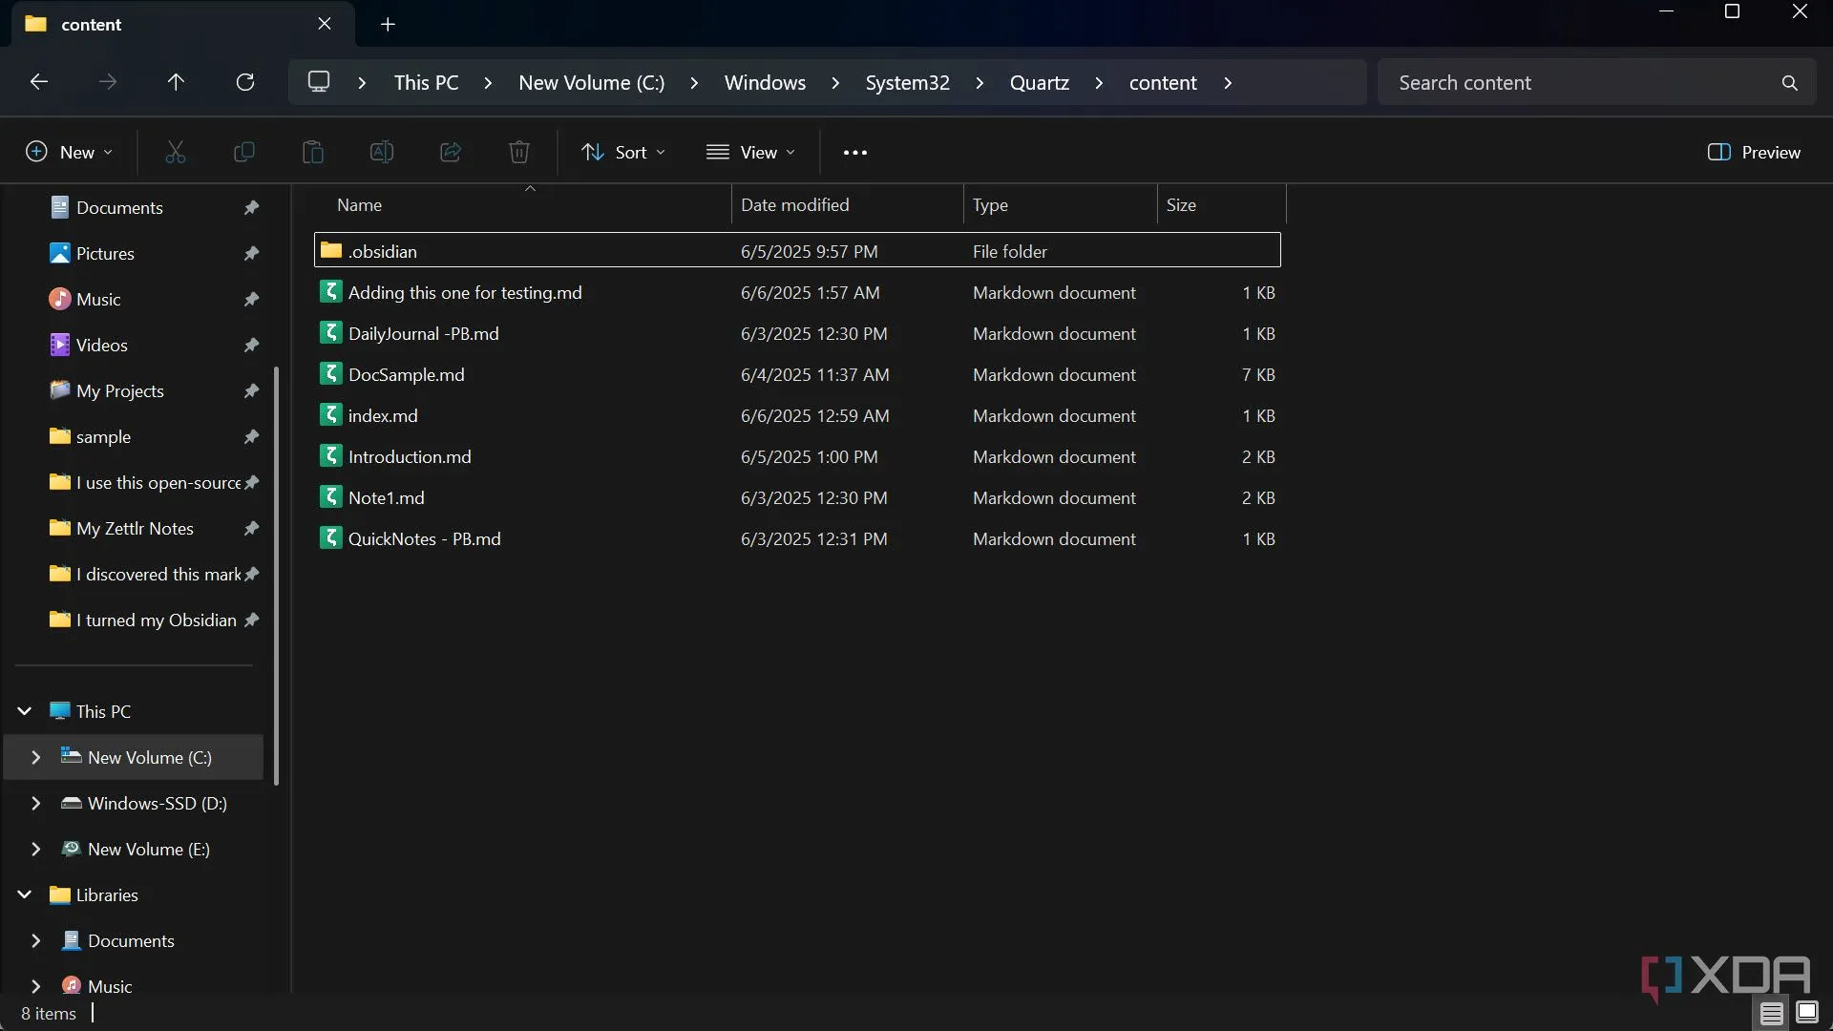1833x1031 pixels.
Task: Click the .obsidian folder icon
Action: (x=330, y=250)
